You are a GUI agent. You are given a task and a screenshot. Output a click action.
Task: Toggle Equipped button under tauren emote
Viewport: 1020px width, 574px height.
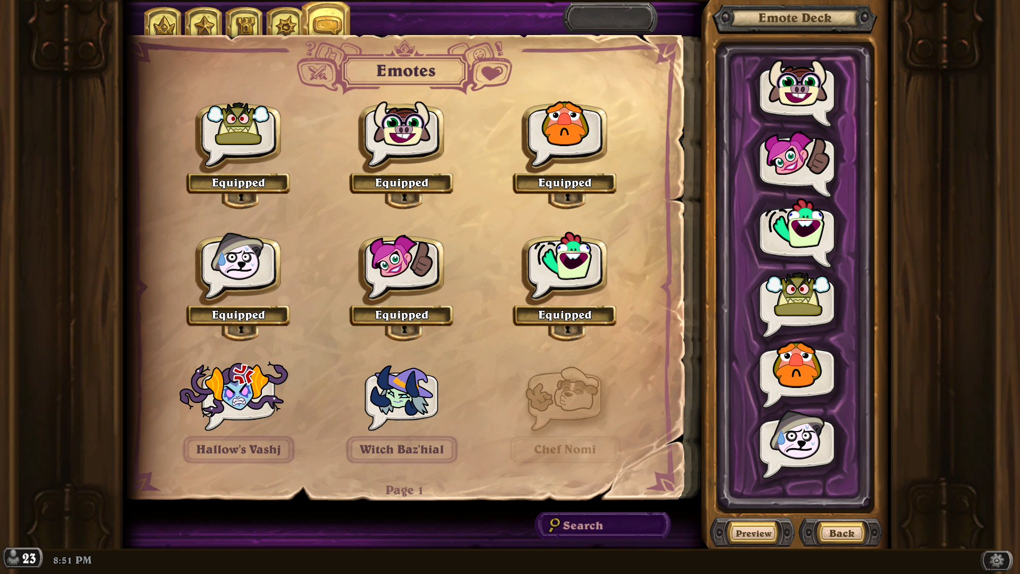[401, 183]
